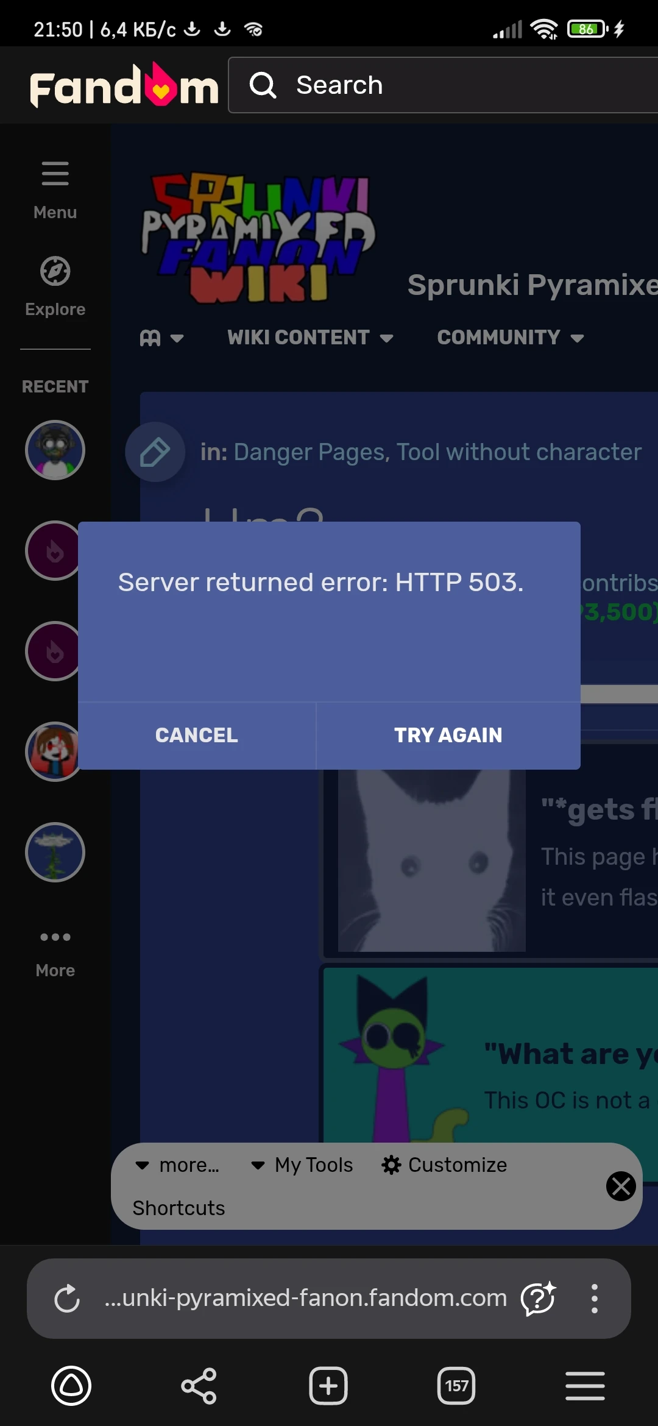Screen dimensions: 658x1426
Task: Open the 157 tabs switcher
Action: [456, 1386]
